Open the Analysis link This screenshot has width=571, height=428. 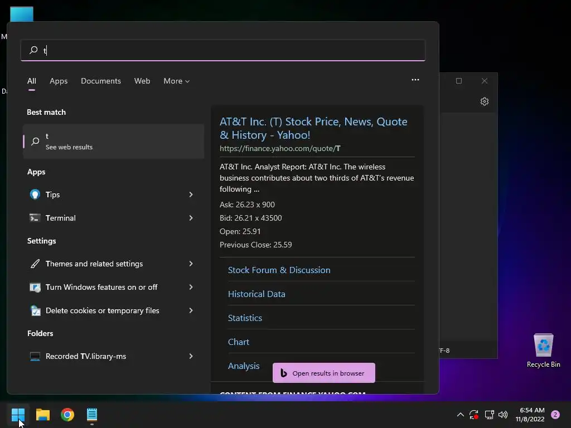click(x=244, y=366)
